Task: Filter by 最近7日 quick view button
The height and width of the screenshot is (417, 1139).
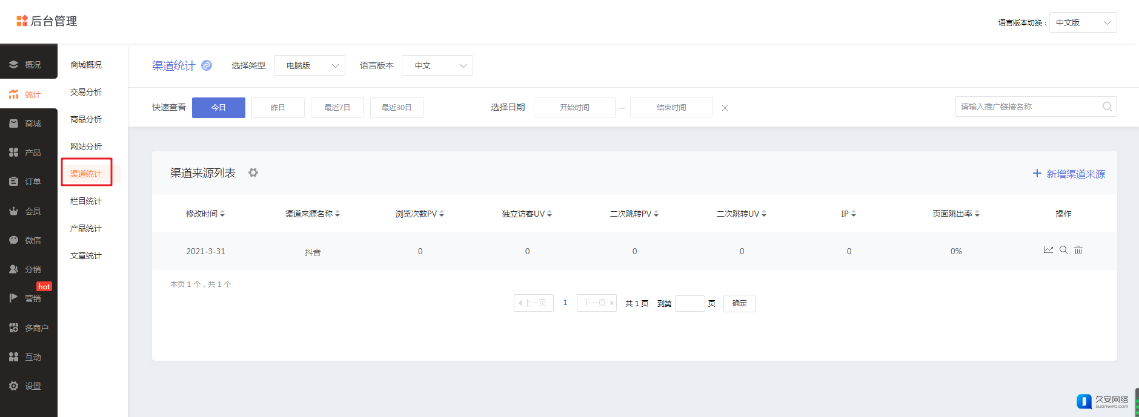Action: click(x=337, y=108)
